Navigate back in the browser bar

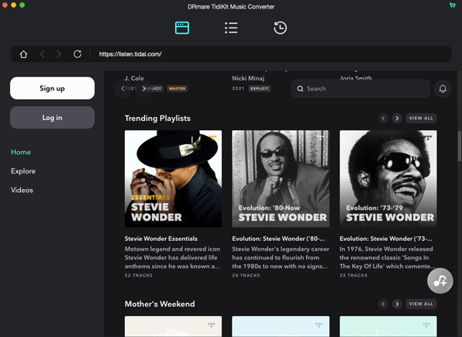42,54
